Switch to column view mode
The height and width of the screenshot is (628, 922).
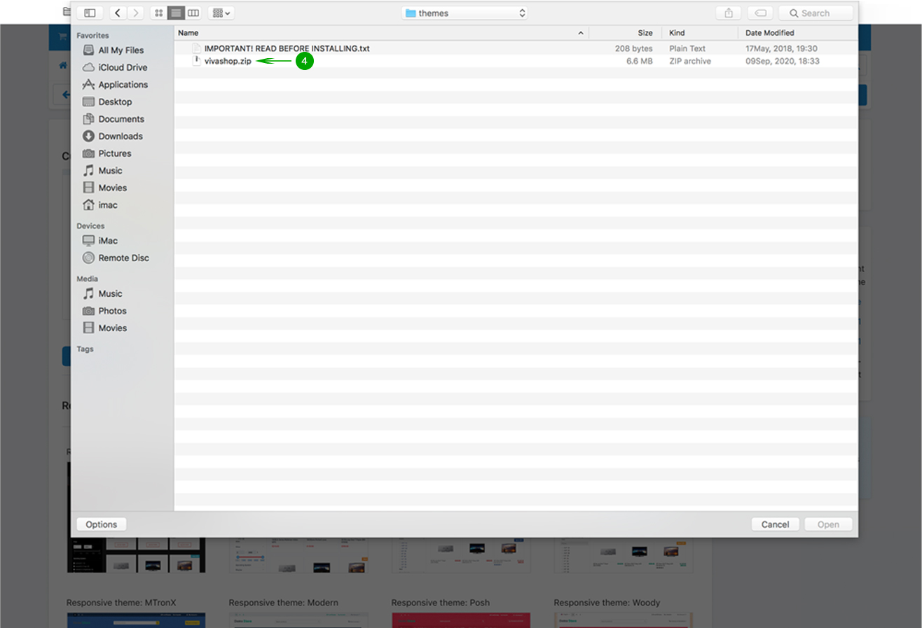click(x=193, y=13)
